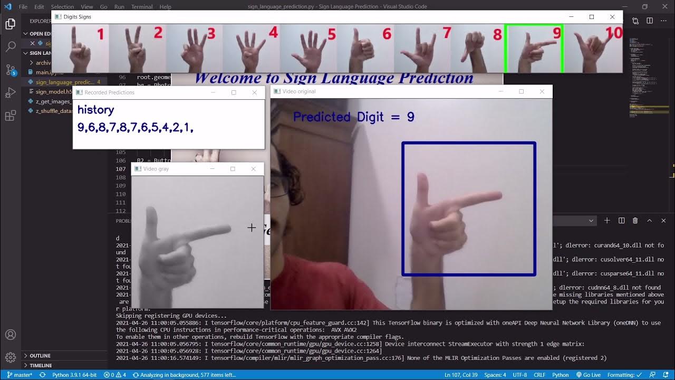Open the Accounts icon in activity bar
The width and height of the screenshot is (675, 380).
click(x=11, y=335)
